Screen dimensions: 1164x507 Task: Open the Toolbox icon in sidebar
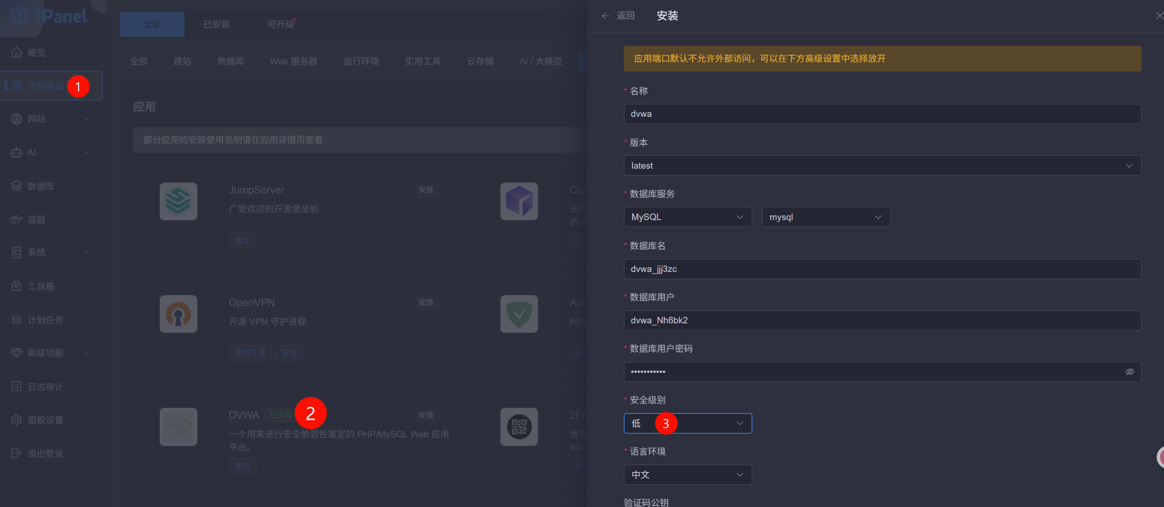click(x=16, y=286)
